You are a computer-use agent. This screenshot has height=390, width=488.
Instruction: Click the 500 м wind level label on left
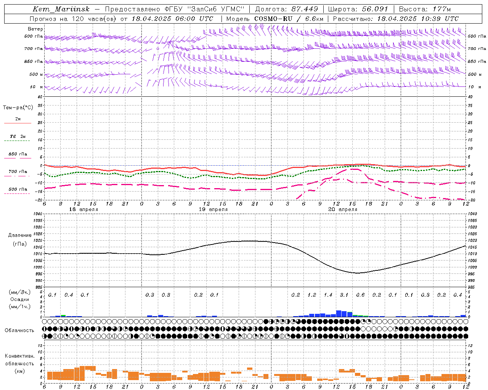[36, 74]
